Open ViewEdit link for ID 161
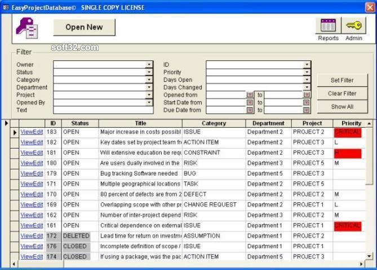Screen dimensions: 377x270 (32, 225)
